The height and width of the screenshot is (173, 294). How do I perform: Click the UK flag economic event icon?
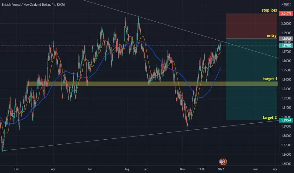pyautogui.click(x=222, y=162)
